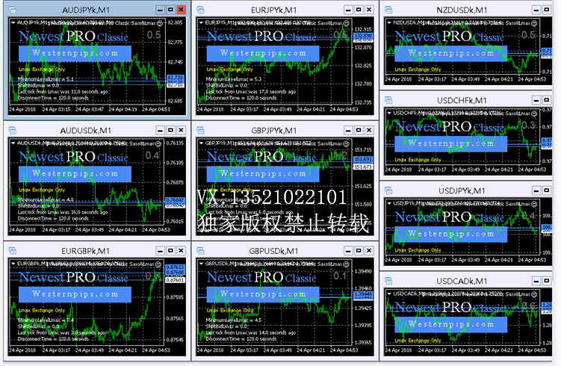Image resolution: width=561 pixels, height=366 pixels.
Task: Click the NZDUSDk,M1 window chart icon
Action: (x=388, y=10)
